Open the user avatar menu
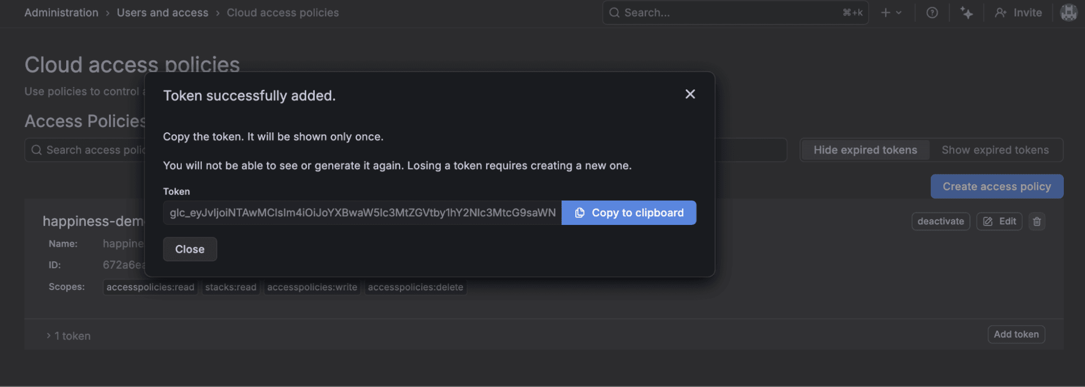Image resolution: width=1085 pixels, height=387 pixels. point(1069,12)
